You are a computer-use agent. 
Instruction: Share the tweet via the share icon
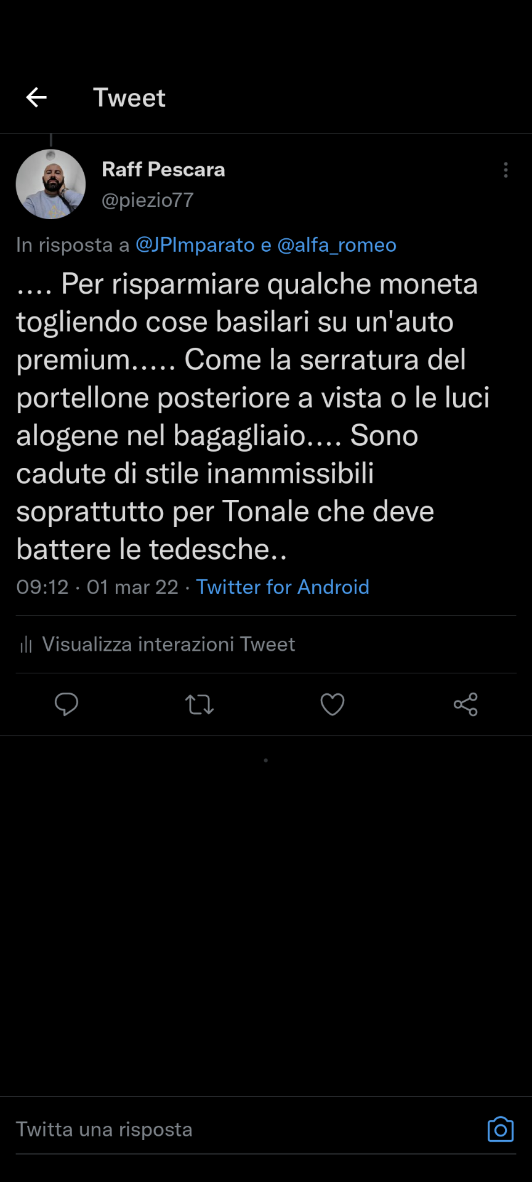point(465,704)
